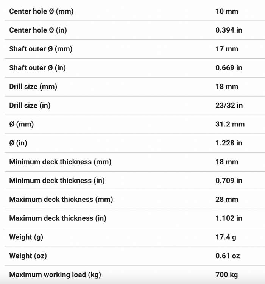
Task: Click the 0.394 in value
Action: click(x=229, y=30)
